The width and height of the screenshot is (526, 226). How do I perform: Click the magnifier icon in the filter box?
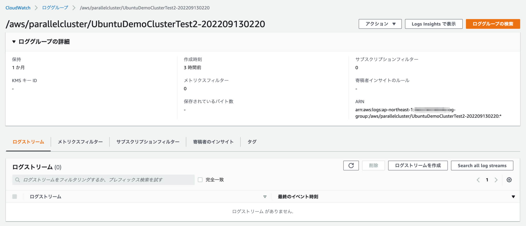pyautogui.click(x=17, y=180)
